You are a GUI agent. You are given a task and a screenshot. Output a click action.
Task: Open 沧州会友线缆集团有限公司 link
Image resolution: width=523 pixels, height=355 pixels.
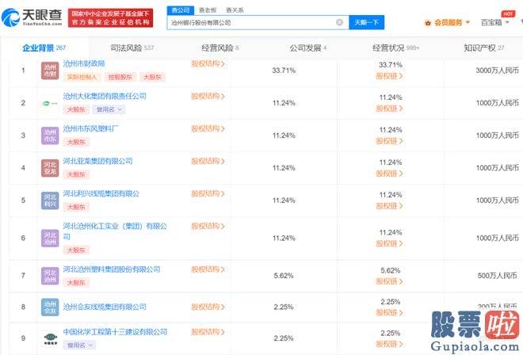(105, 307)
